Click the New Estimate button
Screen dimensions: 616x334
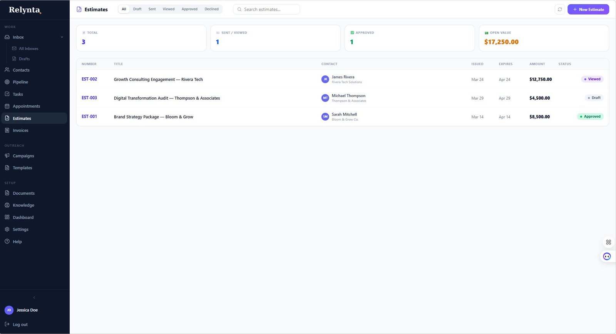pyautogui.click(x=588, y=9)
